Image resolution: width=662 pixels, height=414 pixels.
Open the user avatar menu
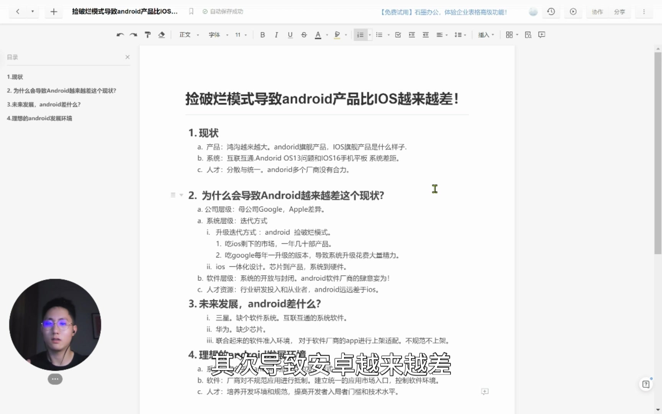point(533,12)
